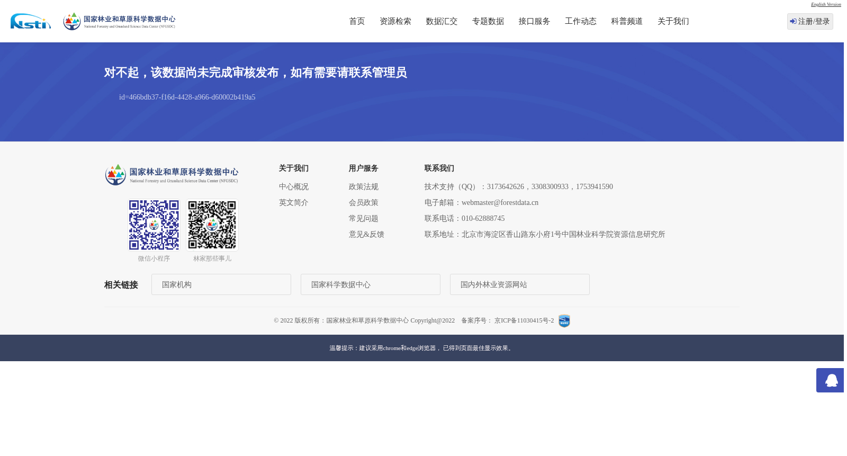This screenshot has width=847, height=456.
Task: Open the 资源检索 menu
Action: point(395,21)
